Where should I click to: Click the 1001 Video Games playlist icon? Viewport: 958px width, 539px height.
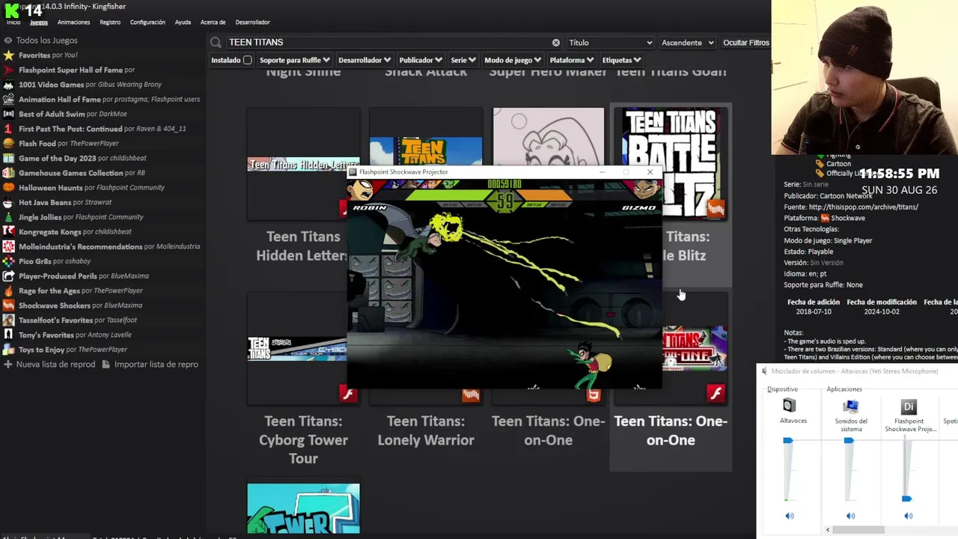tap(8, 85)
